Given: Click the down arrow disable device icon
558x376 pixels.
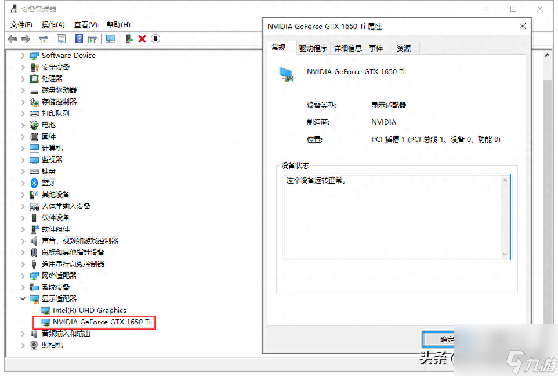Looking at the screenshot, I should pos(155,39).
